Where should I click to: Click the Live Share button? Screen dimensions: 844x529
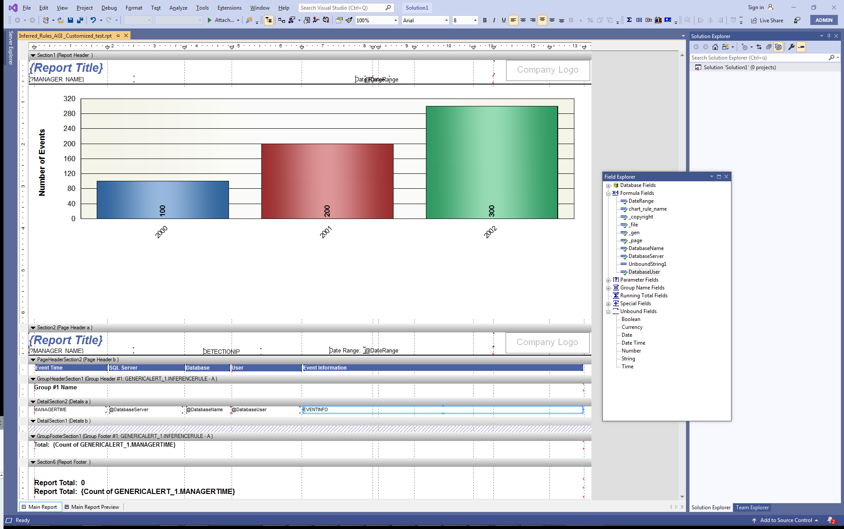[767, 21]
